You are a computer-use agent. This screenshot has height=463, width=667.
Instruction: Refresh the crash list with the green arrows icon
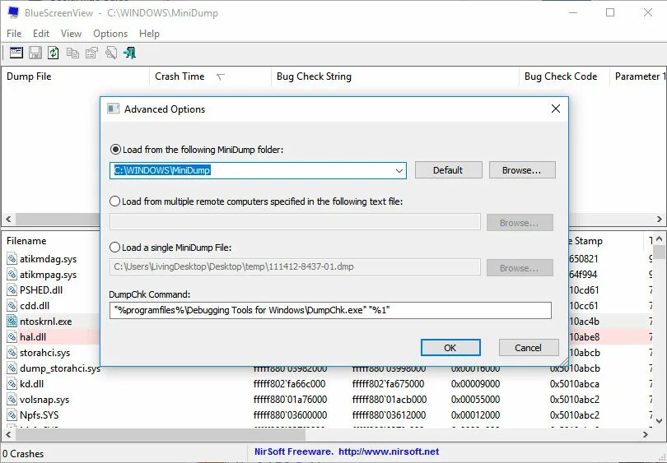(x=54, y=53)
